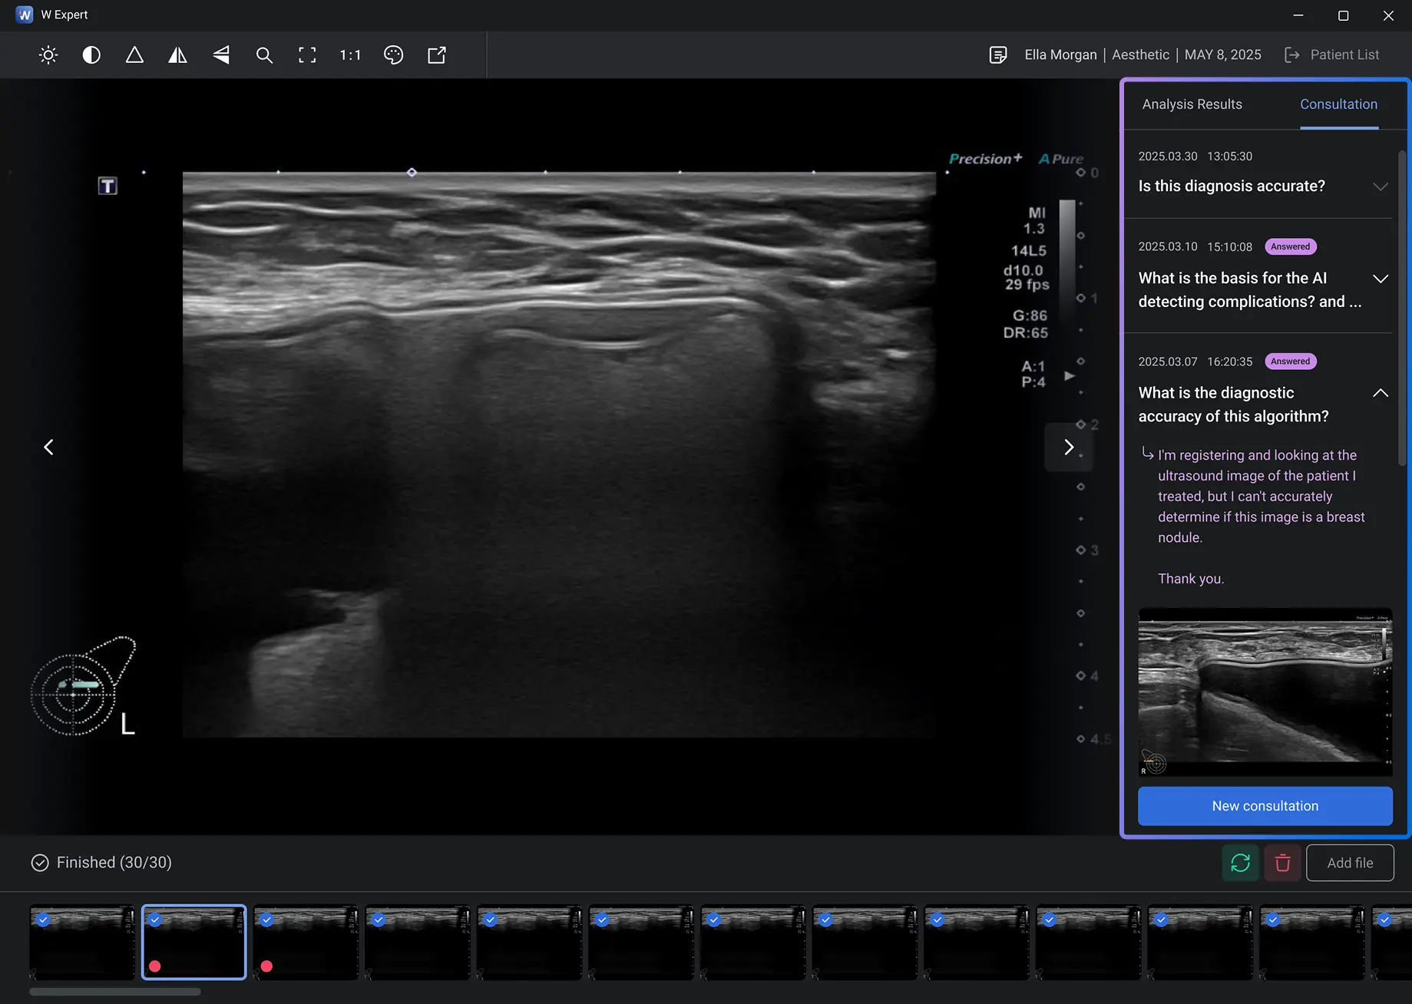Switch to the Analysis Results tab
This screenshot has width=1412, height=1004.
tap(1192, 104)
